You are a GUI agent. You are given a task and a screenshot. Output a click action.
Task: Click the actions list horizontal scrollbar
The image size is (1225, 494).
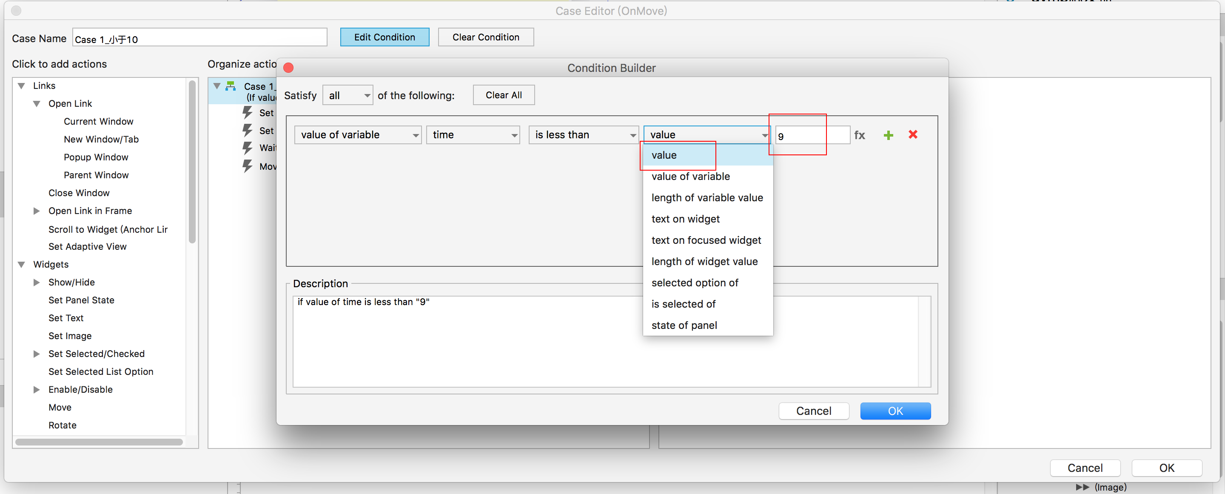click(x=99, y=442)
